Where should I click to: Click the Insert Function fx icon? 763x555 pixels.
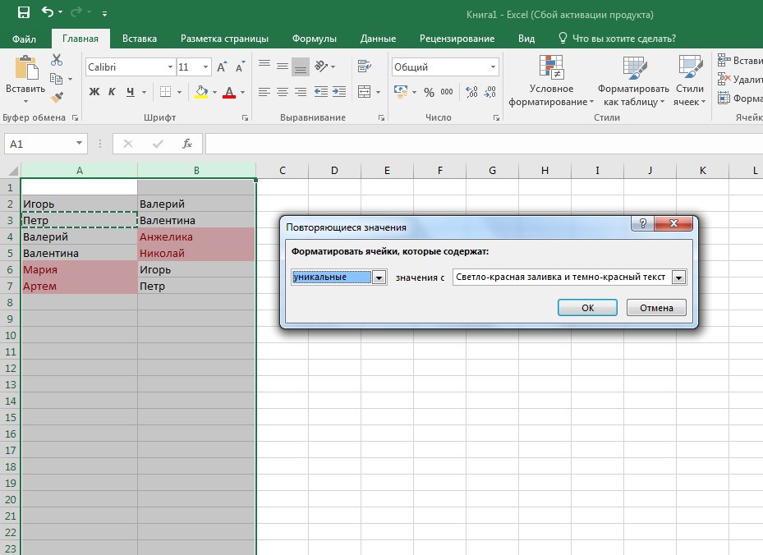click(x=187, y=144)
